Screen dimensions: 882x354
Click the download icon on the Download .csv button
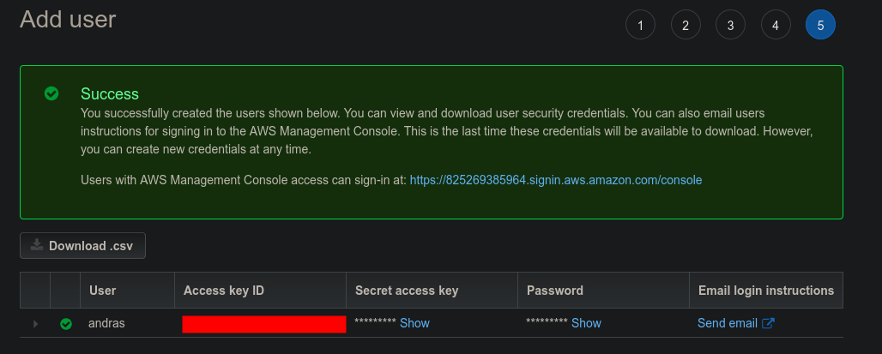37,246
